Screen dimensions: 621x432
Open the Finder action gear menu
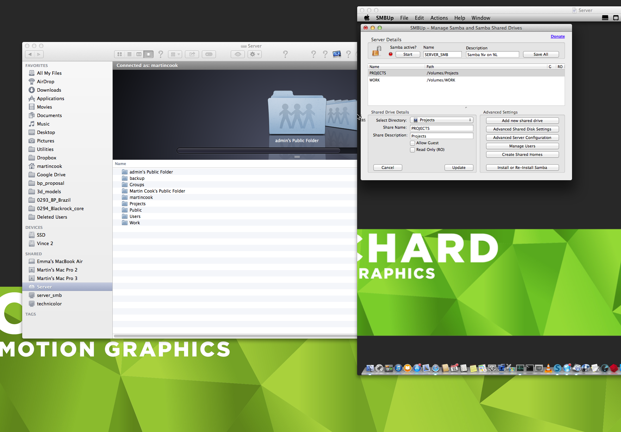[255, 54]
